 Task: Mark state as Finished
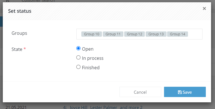point(78,67)
